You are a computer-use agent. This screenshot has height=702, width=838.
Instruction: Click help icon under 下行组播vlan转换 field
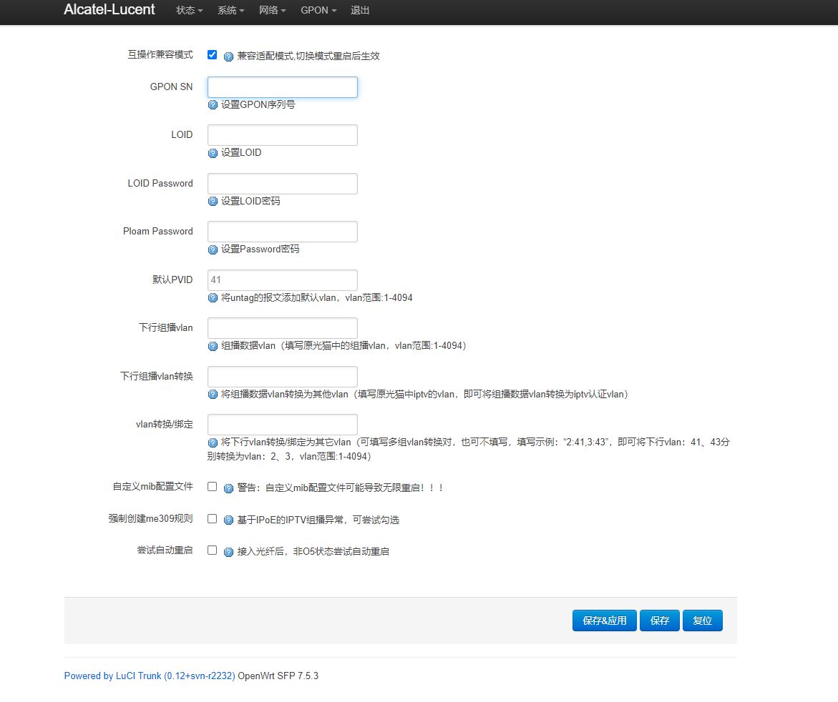coord(213,395)
